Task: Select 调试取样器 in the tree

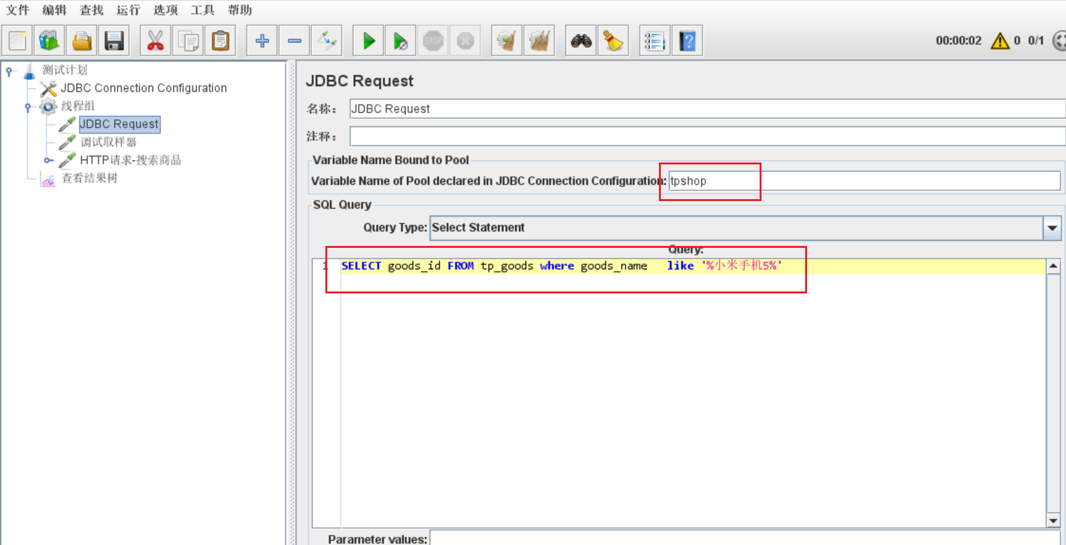Action: pos(108,142)
